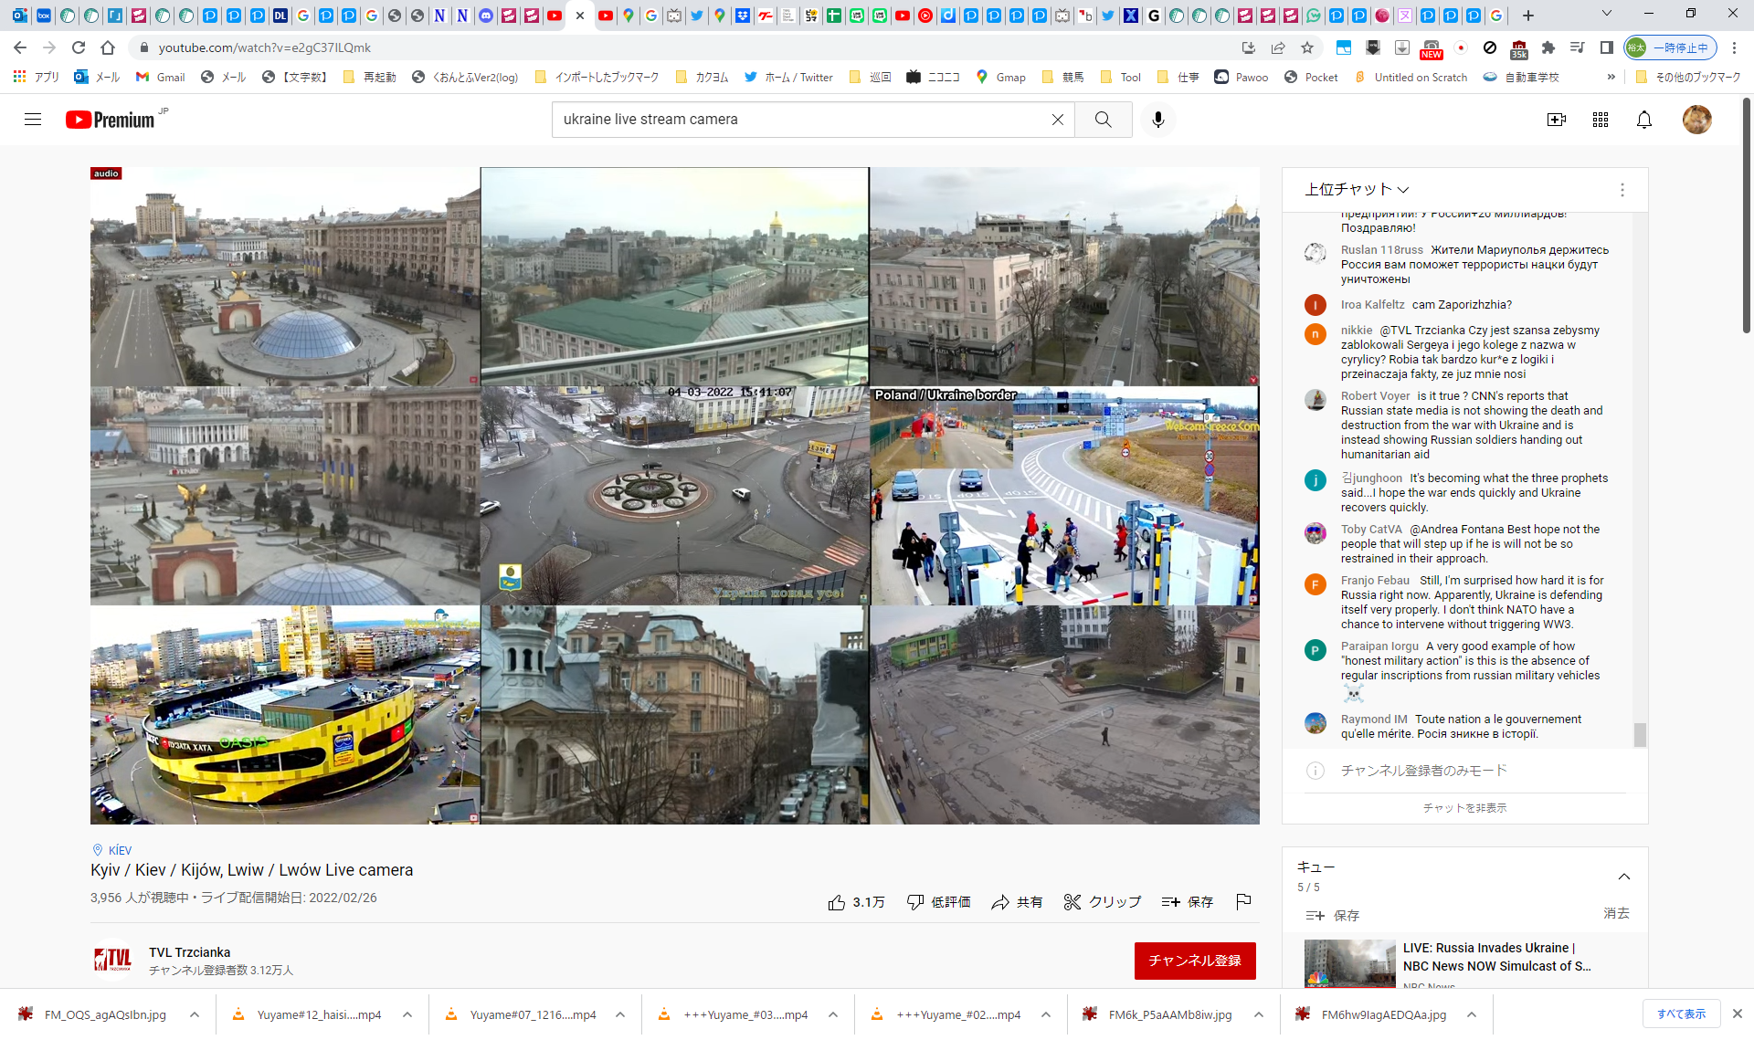
Task: Like the video with thumbs up
Action: click(837, 902)
